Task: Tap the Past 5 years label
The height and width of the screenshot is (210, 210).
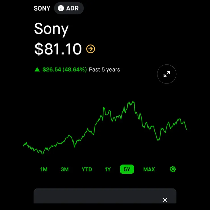Action: pyautogui.click(x=104, y=70)
